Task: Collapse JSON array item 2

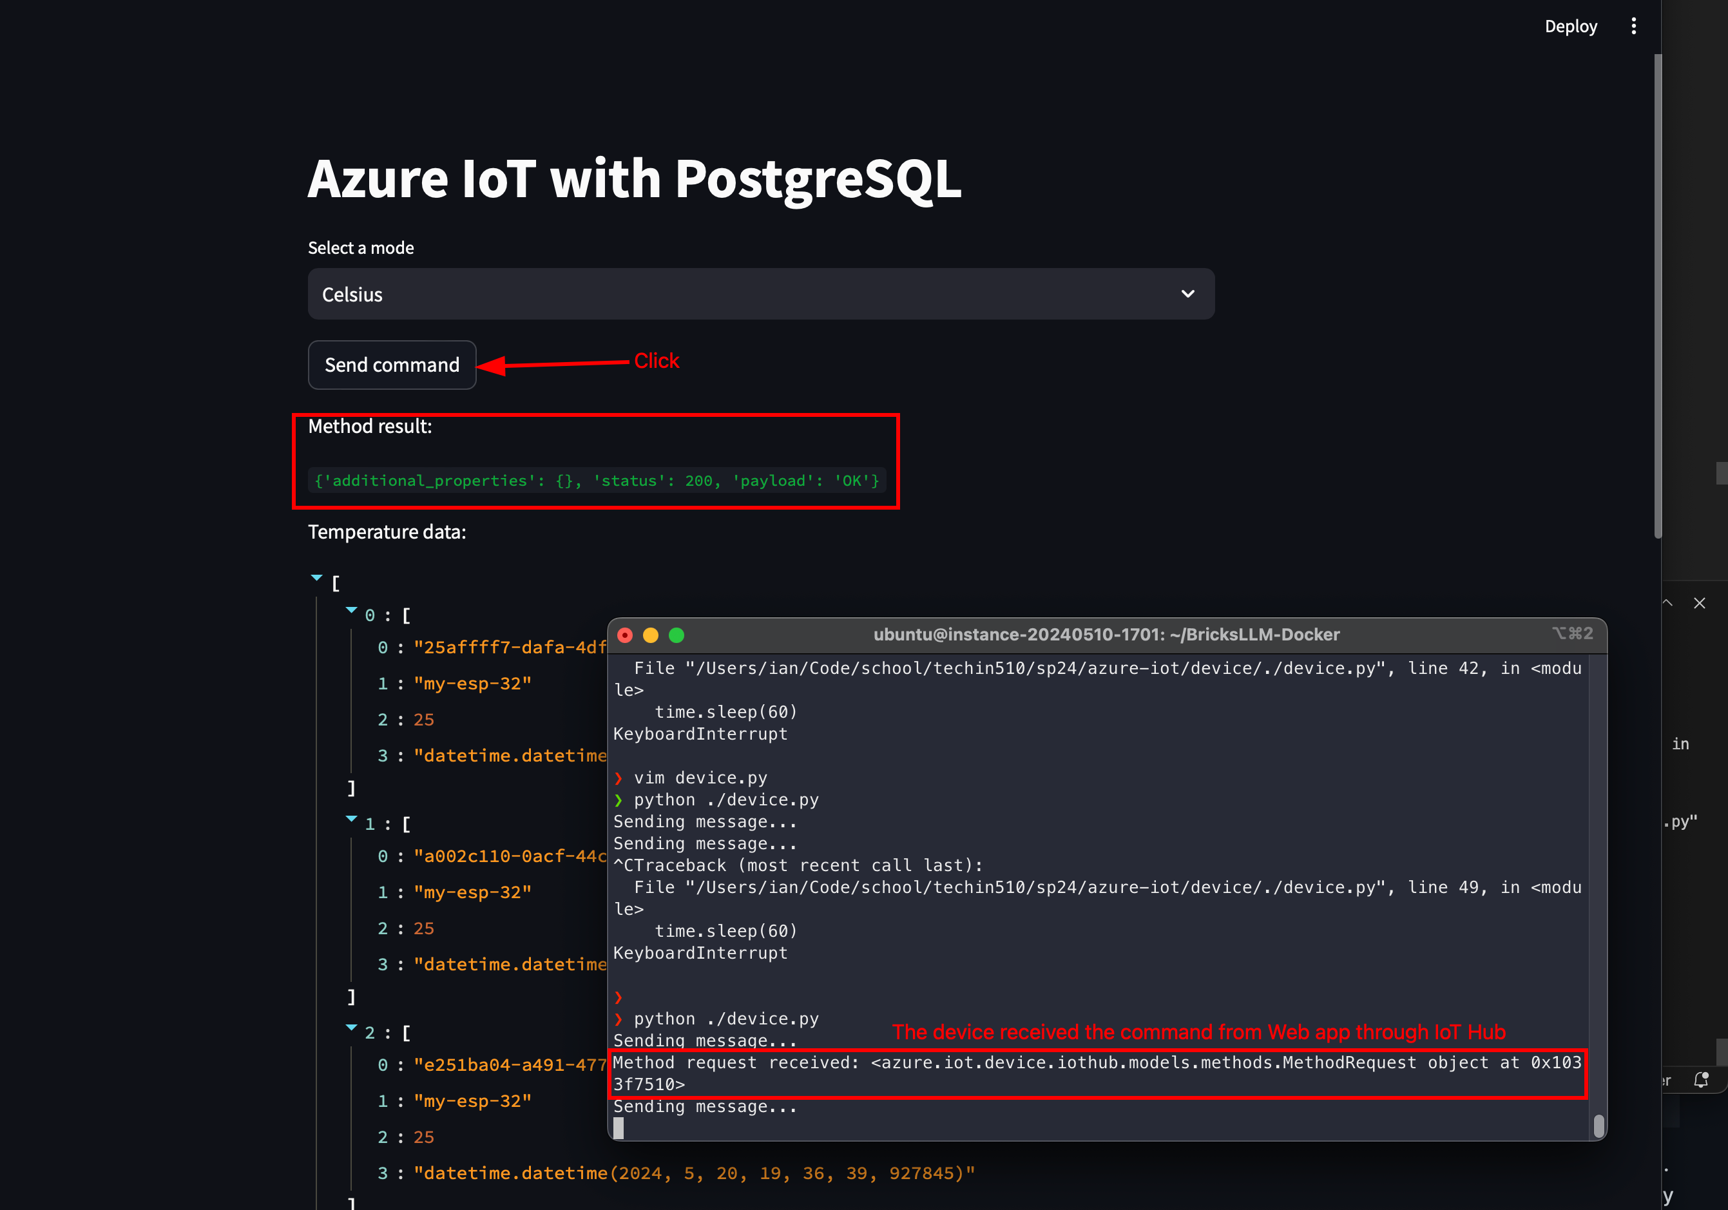Action: click(352, 1027)
